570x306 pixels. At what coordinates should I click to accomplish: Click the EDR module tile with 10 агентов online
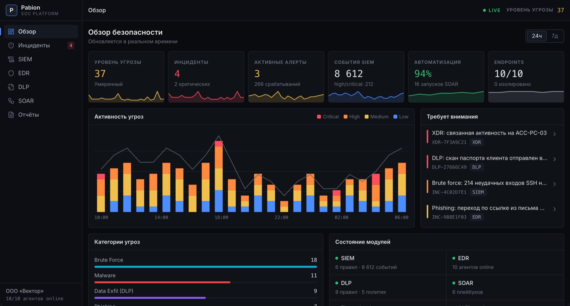point(505,263)
